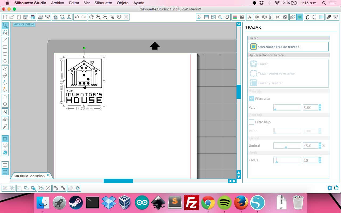
Task: Open the Silhouette Design Store icon
Action: point(5,153)
